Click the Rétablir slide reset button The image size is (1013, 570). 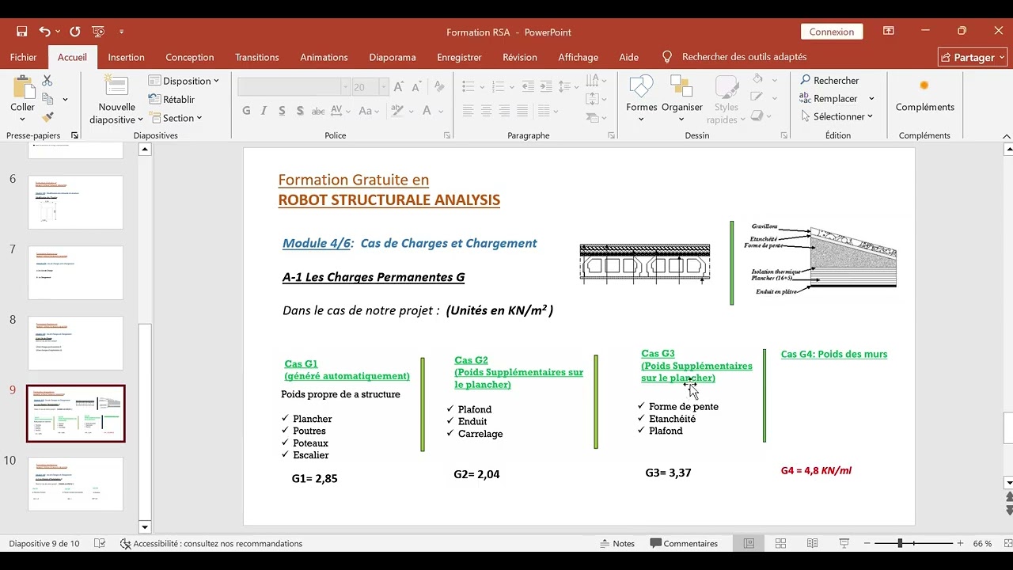click(172, 99)
